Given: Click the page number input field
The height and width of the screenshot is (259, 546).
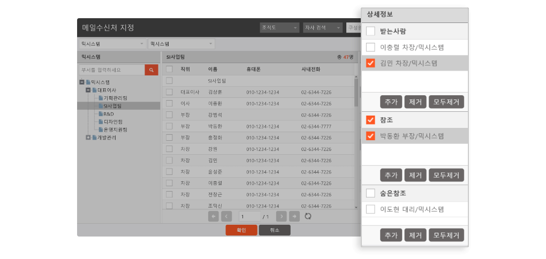Looking at the screenshot, I should pyautogui.click(x=249, y=217).
